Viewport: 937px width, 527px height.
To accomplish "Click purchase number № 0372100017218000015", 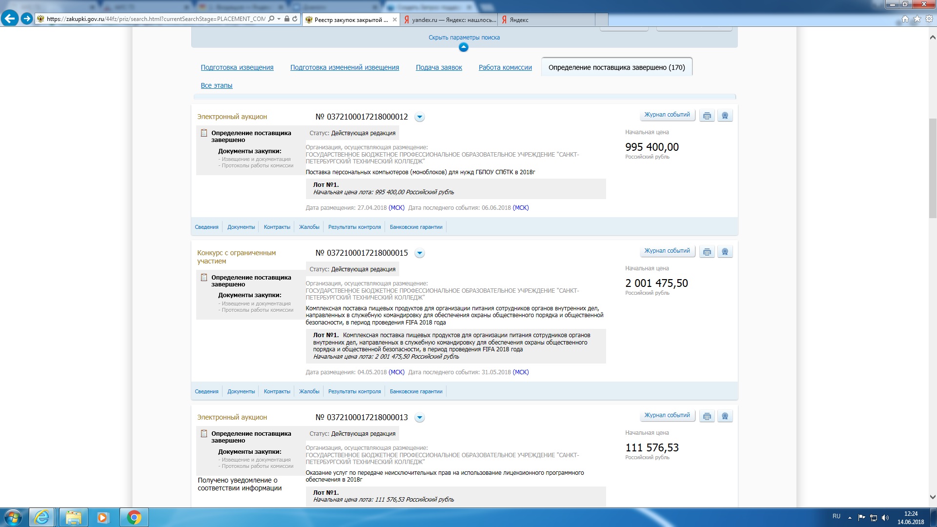I will point(362,253).
